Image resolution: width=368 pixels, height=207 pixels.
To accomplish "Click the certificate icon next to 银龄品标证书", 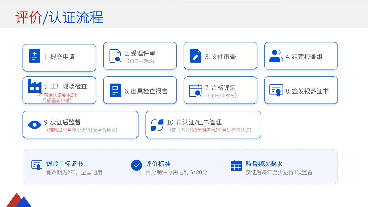I will click(x=37, y=165).
